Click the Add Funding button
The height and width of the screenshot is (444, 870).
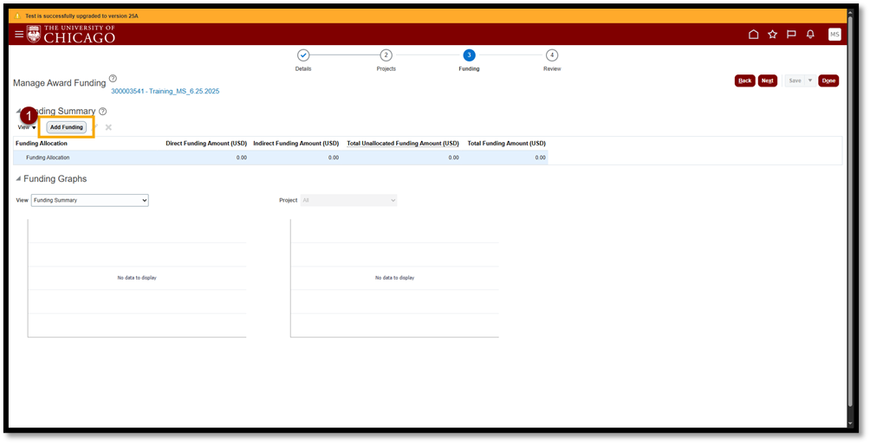[67, 127]
